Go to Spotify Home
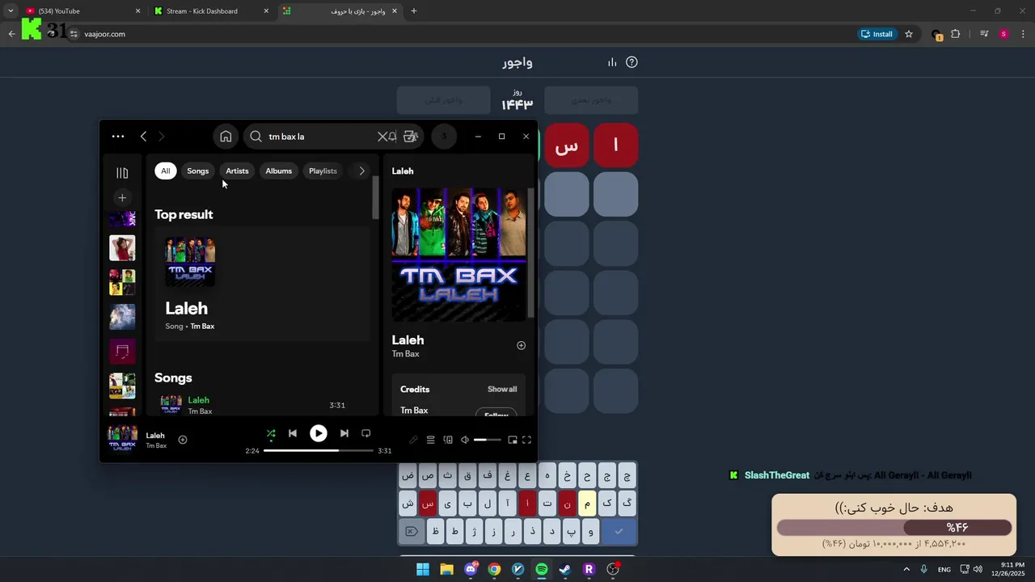This screenshot has height=582, width=1035. [226, 137]
